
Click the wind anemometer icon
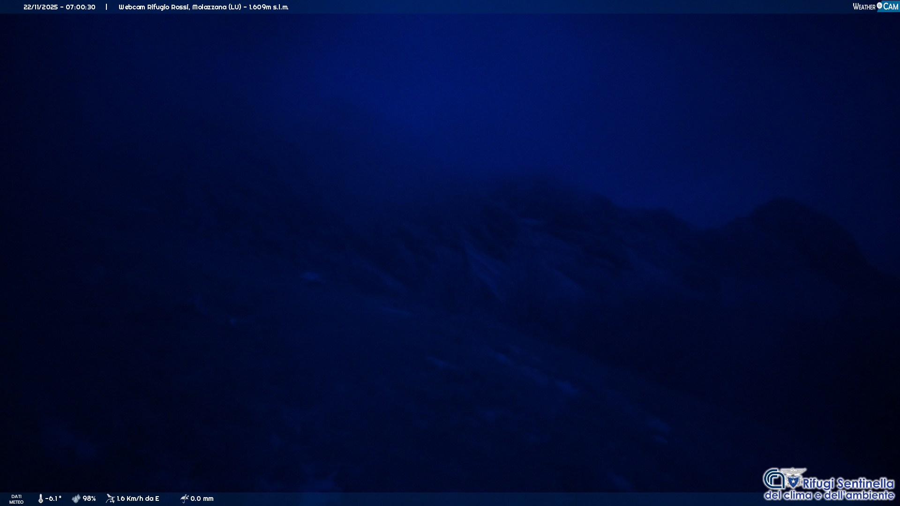[x=110, y=499]
